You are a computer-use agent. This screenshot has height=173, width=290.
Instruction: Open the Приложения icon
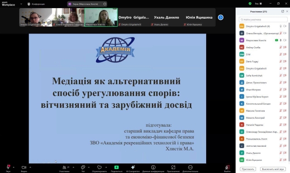pyautogui.click(x=173, y=167)
